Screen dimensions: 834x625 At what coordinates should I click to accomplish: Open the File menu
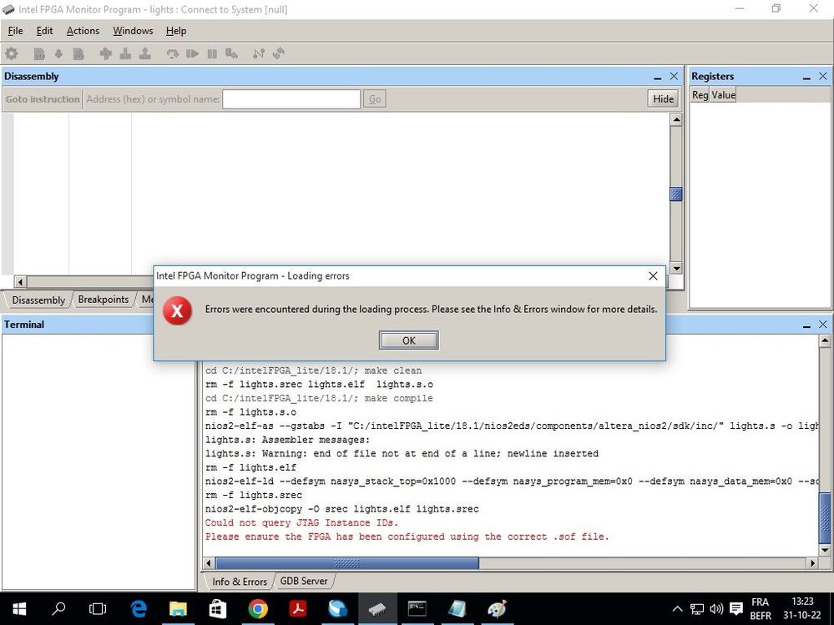click(x=15, y=31)
